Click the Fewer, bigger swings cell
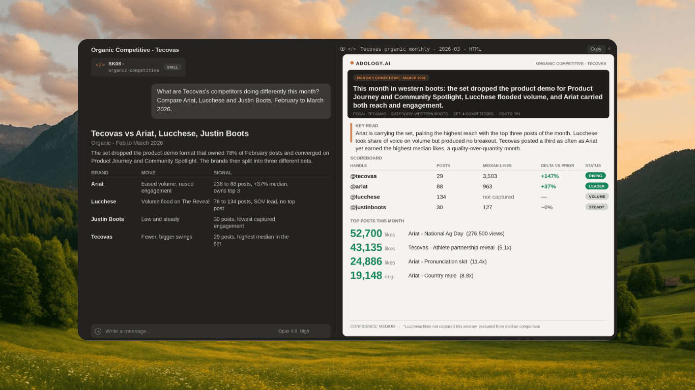695x390 pixels. pyautogui.click(x=166, y=237)
